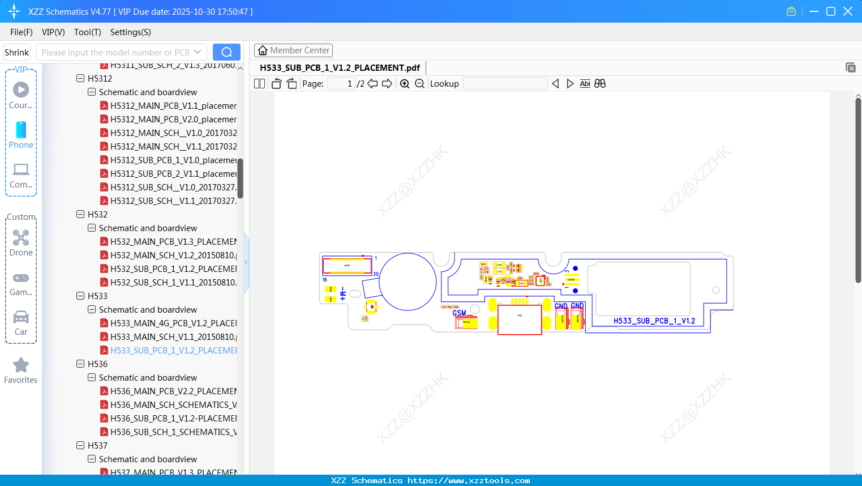The width and height of the screenshot is (862, 486).
Task: Open the Member Center
Action: [293, 50]
